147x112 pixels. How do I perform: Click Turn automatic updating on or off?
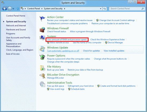pos(63,51)
